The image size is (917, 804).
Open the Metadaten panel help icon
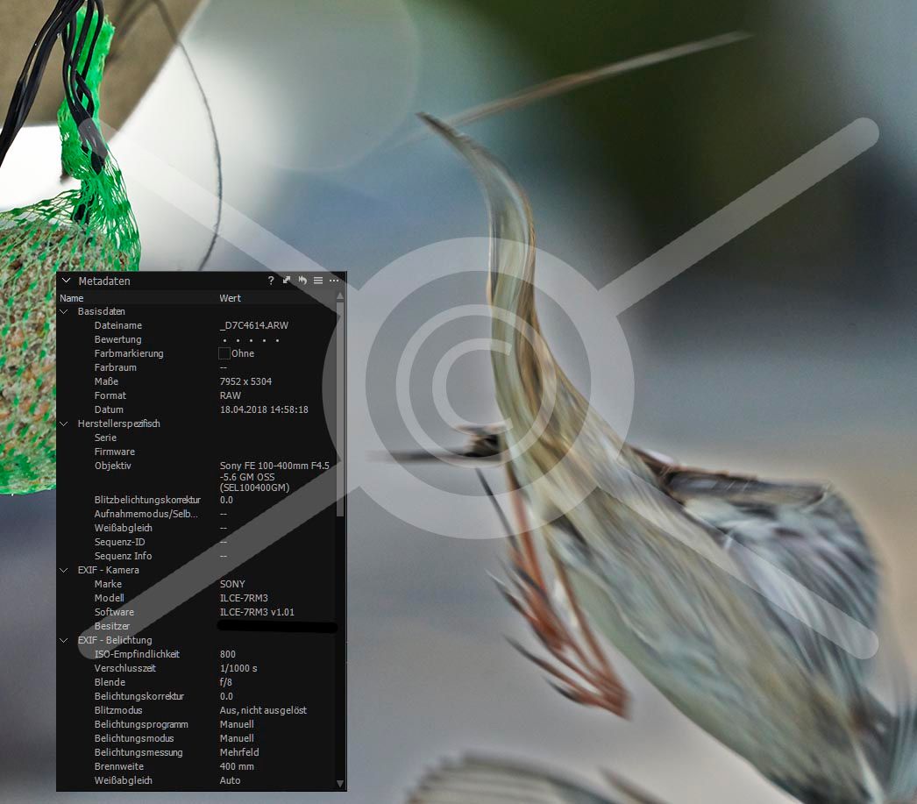pyautogui.click(x=271, y=281)
